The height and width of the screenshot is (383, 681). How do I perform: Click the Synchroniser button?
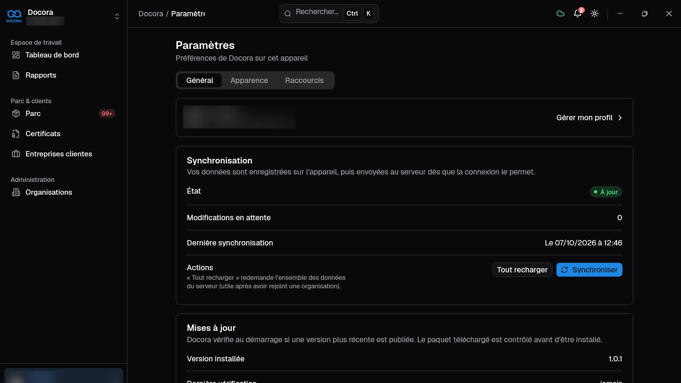coord(589,270)
